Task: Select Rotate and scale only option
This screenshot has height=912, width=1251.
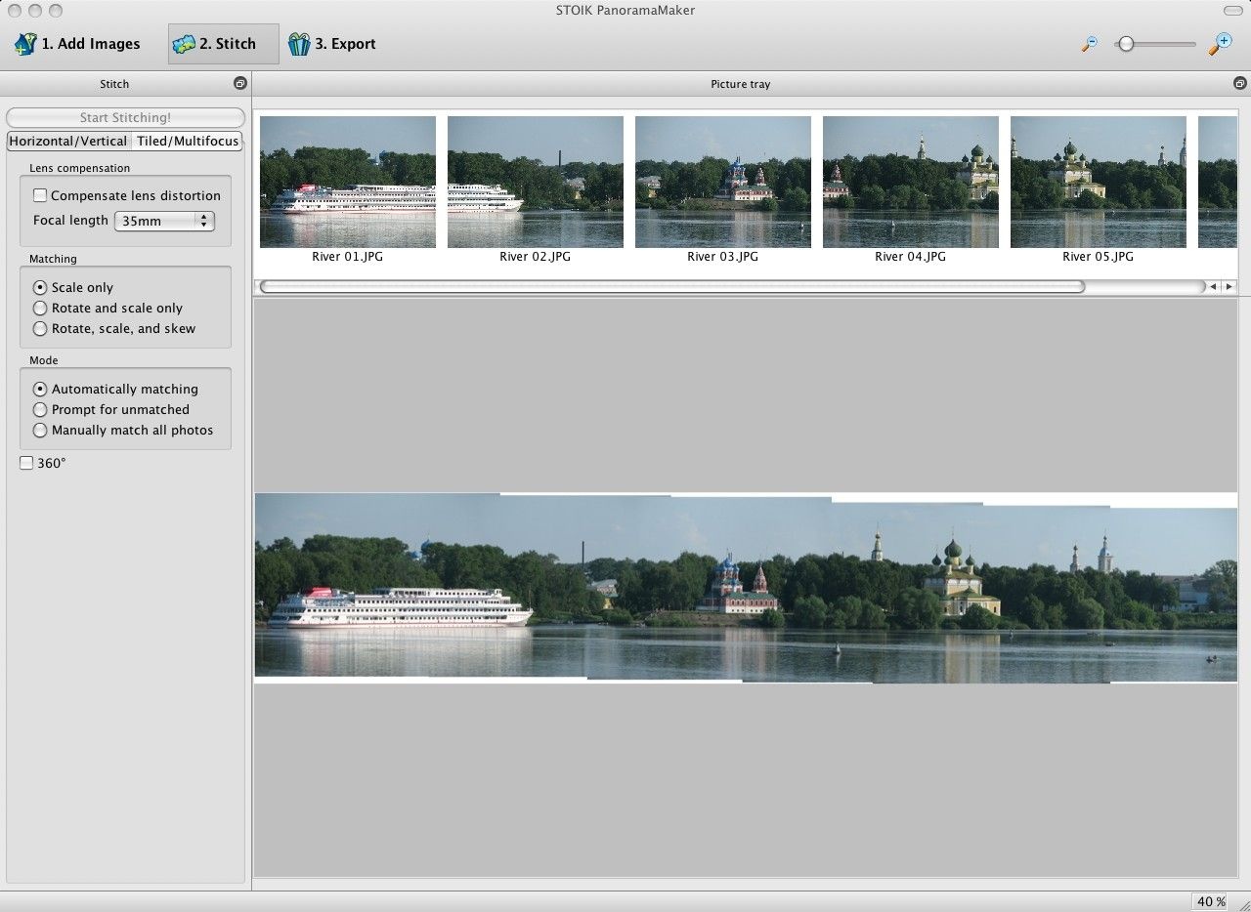Action: [40, 309]
